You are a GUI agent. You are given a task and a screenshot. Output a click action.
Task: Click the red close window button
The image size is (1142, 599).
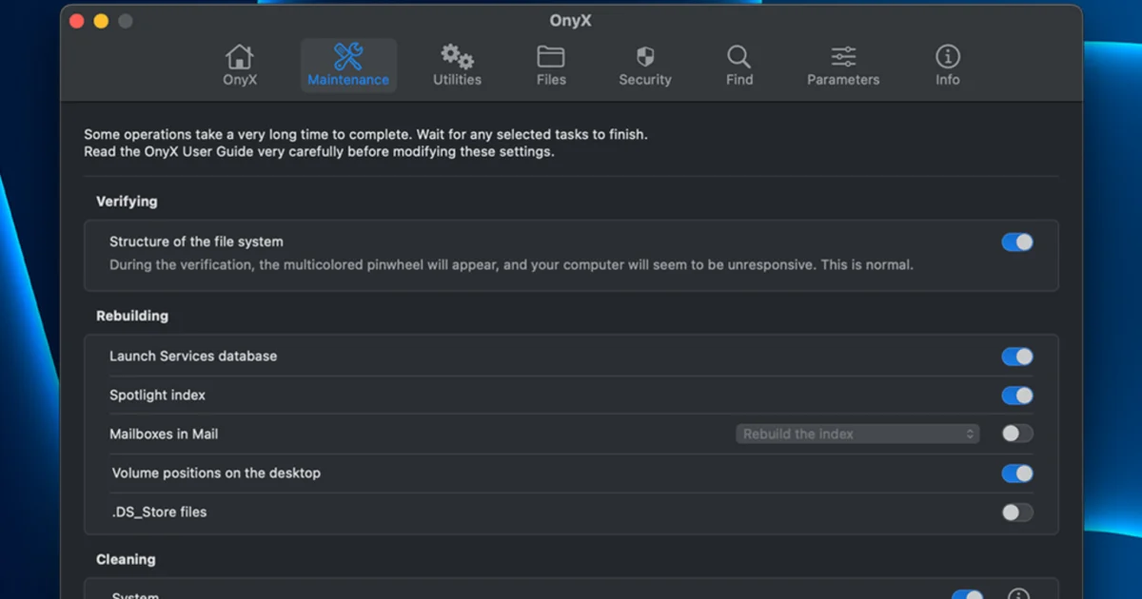[x=77, y=21]
